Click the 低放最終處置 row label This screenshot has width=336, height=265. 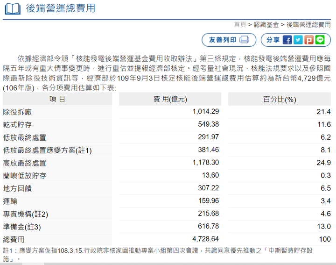point(25,137)
